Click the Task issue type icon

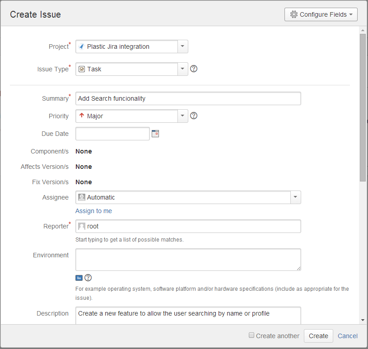(81, 69)
